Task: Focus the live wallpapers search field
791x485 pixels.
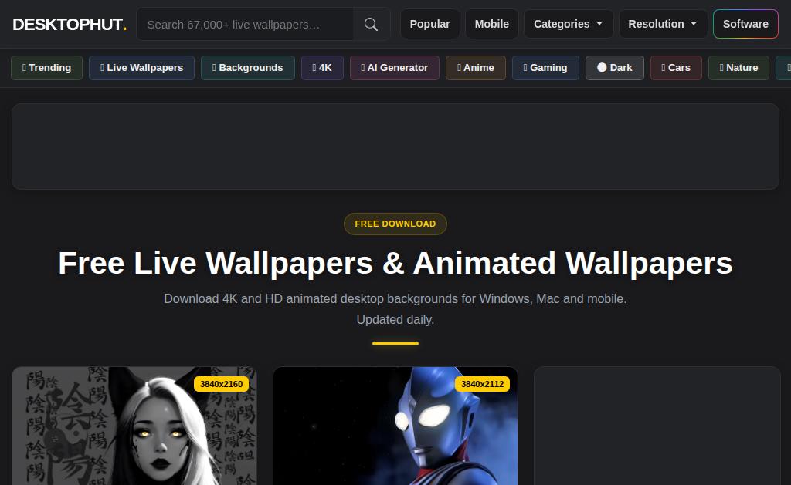Action: (x=245, y=24)
